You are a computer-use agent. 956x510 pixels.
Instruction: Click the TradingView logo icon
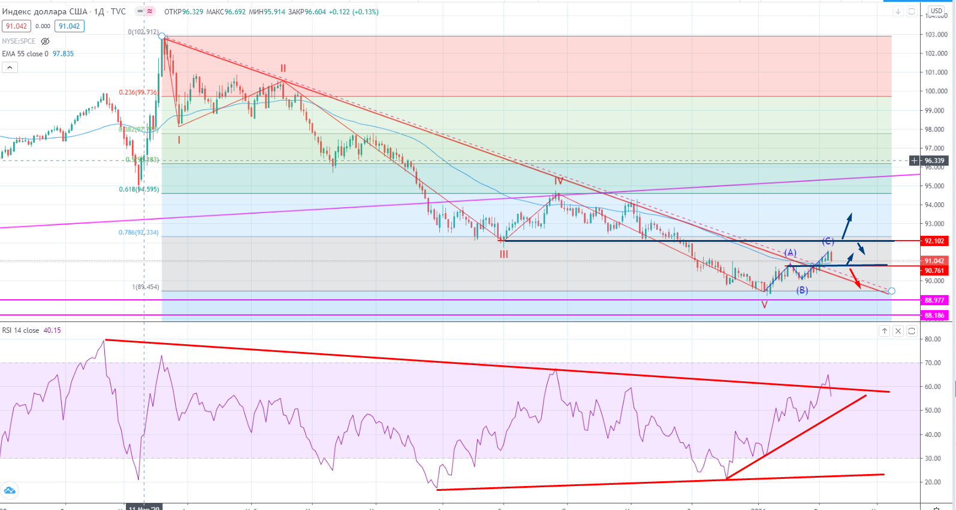[9, 491]
